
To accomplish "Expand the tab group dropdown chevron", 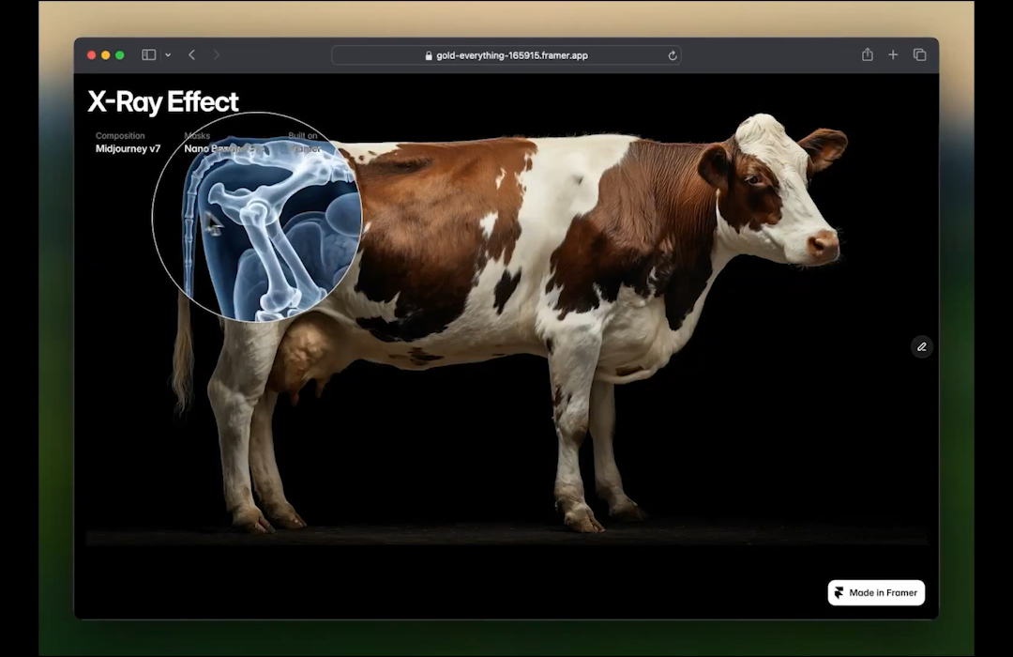I will point(168,55).
